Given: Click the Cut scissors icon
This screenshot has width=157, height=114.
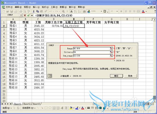Looking at the screenshot, I should [34, 11].
